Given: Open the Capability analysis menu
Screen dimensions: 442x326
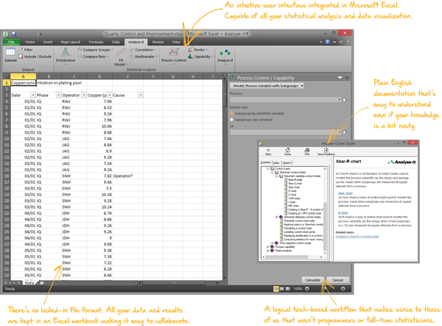Looking at the screenshot, I should [x=200, y=57].
